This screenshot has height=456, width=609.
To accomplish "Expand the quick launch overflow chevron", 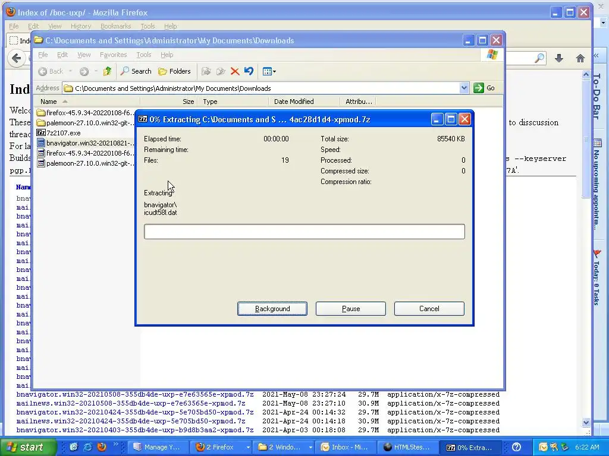I will tap(115, 444).
